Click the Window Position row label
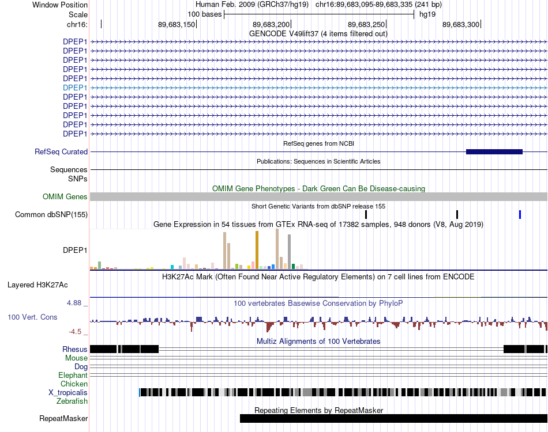Image resolution: width=548 pixels, height=432 pixels. (x=60, y=5)
